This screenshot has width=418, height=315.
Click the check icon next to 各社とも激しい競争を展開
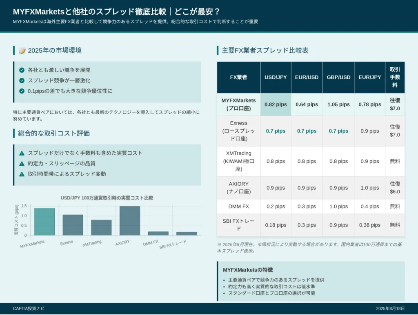click(22, 70)
